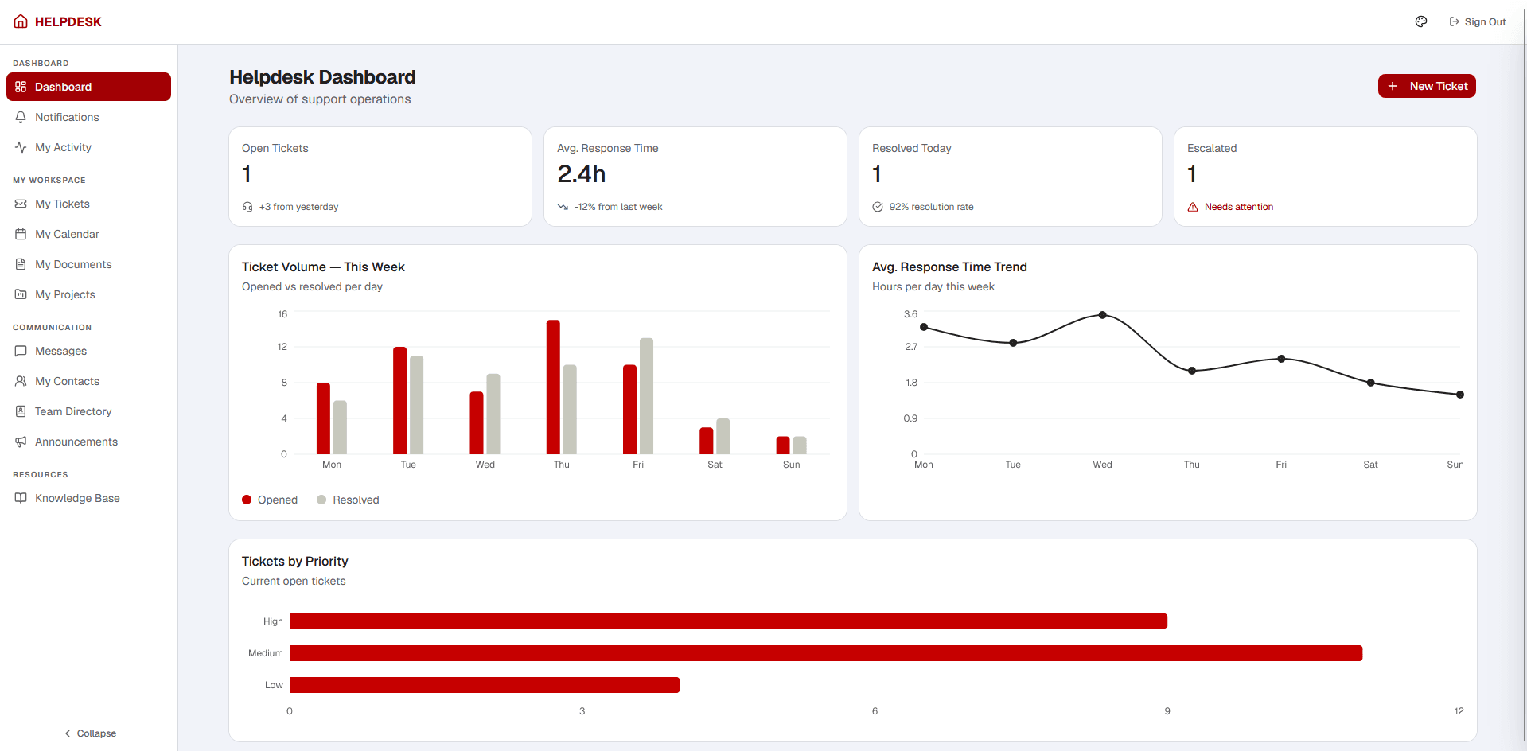Image resolution: width=1527 pixels, height=751 pixels.
Task: Create a ticket with New Ticket button
Action: pos(1427,86)
